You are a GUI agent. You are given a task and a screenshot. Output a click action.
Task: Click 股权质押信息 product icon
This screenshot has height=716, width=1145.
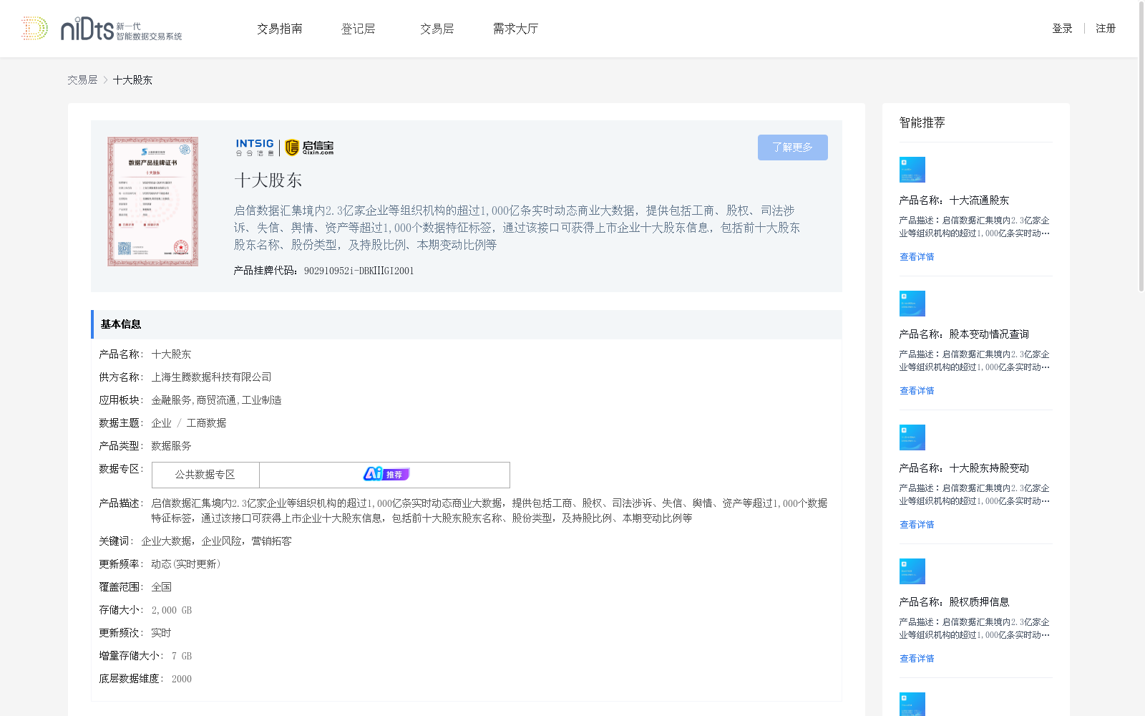912,571
